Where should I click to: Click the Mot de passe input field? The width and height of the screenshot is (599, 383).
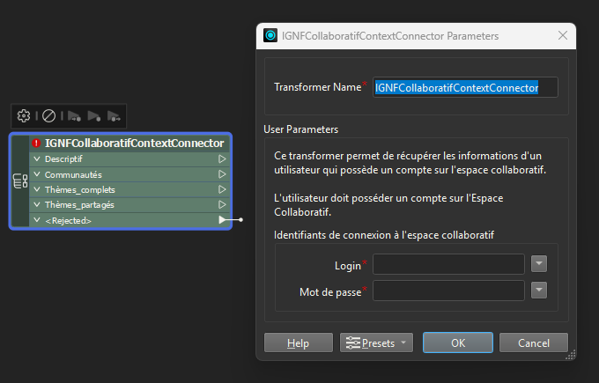[x=448, y=291]
